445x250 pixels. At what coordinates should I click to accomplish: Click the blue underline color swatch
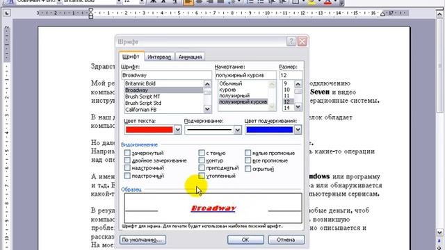(269, 130)
